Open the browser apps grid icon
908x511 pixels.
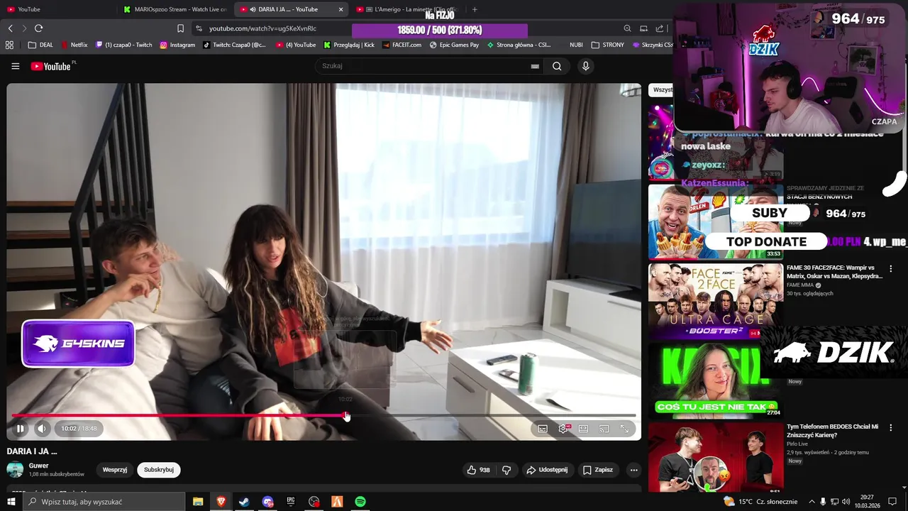pyautogui.click(x=9, y=45)
